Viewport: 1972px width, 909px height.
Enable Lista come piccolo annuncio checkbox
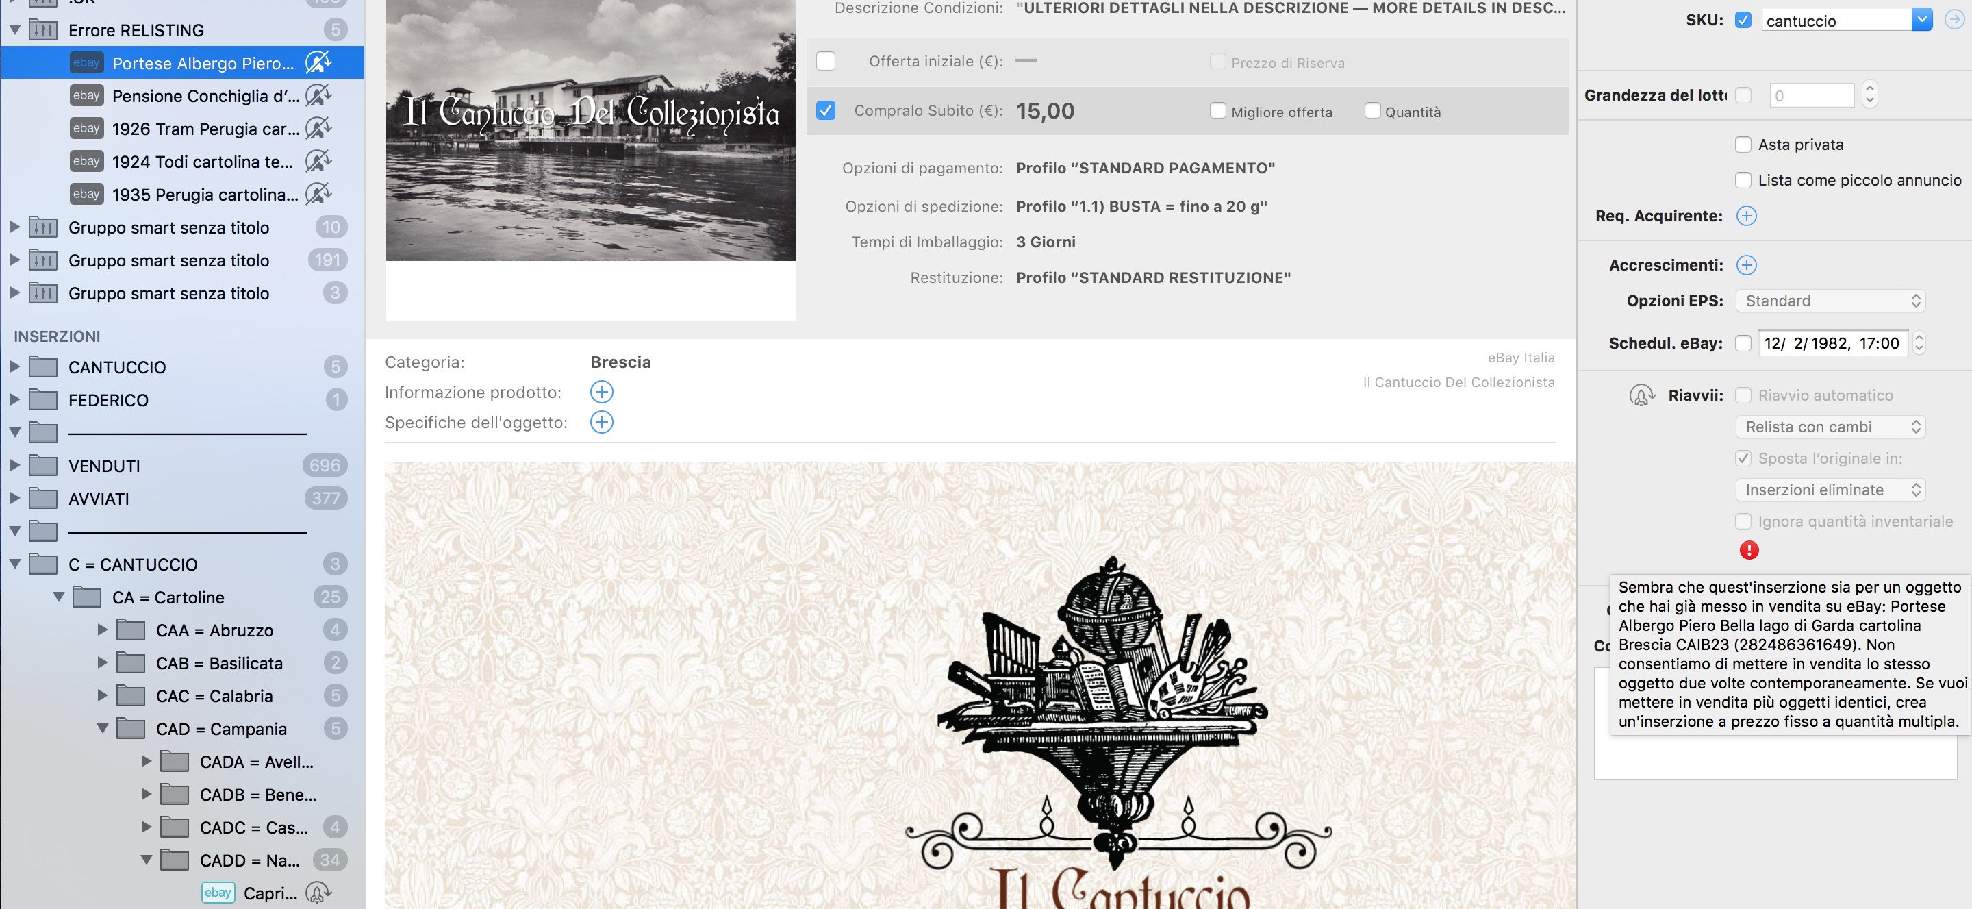1743,180
